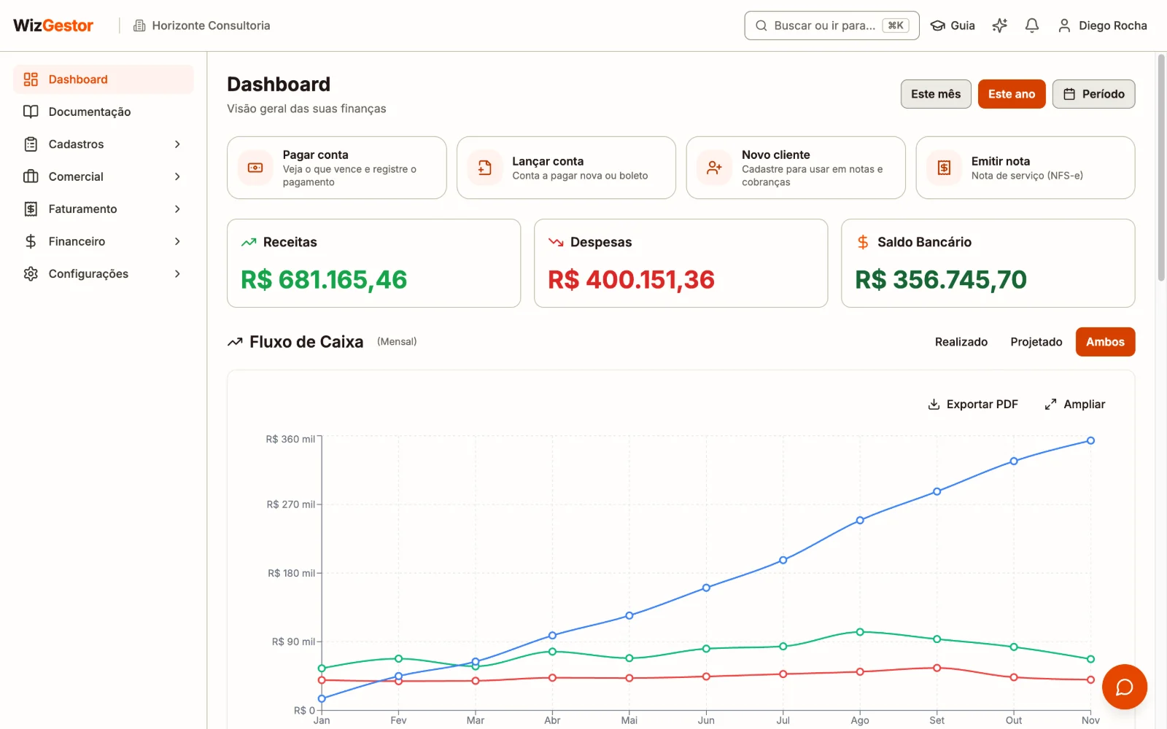This screenshot has height=729, width=1167.
Task: Switch company Horizonte Consultoria
Action: coord(202,26)
